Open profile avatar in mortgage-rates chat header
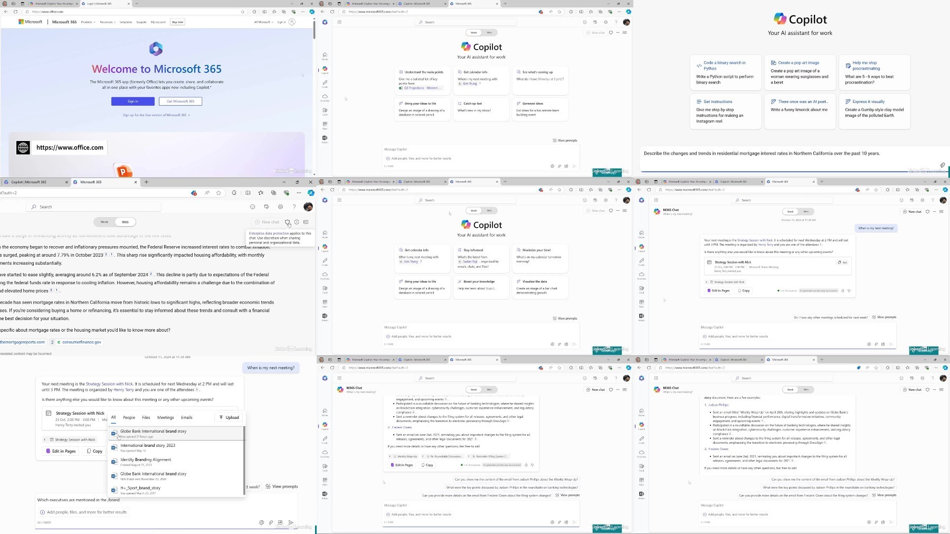950x534 pixels. 308,207
